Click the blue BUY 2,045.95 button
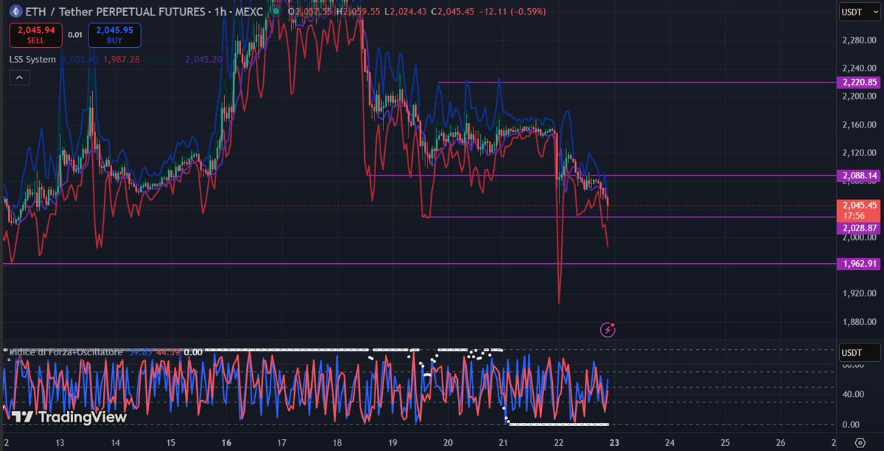Screen dimensions: 884x451 [114, 35]
